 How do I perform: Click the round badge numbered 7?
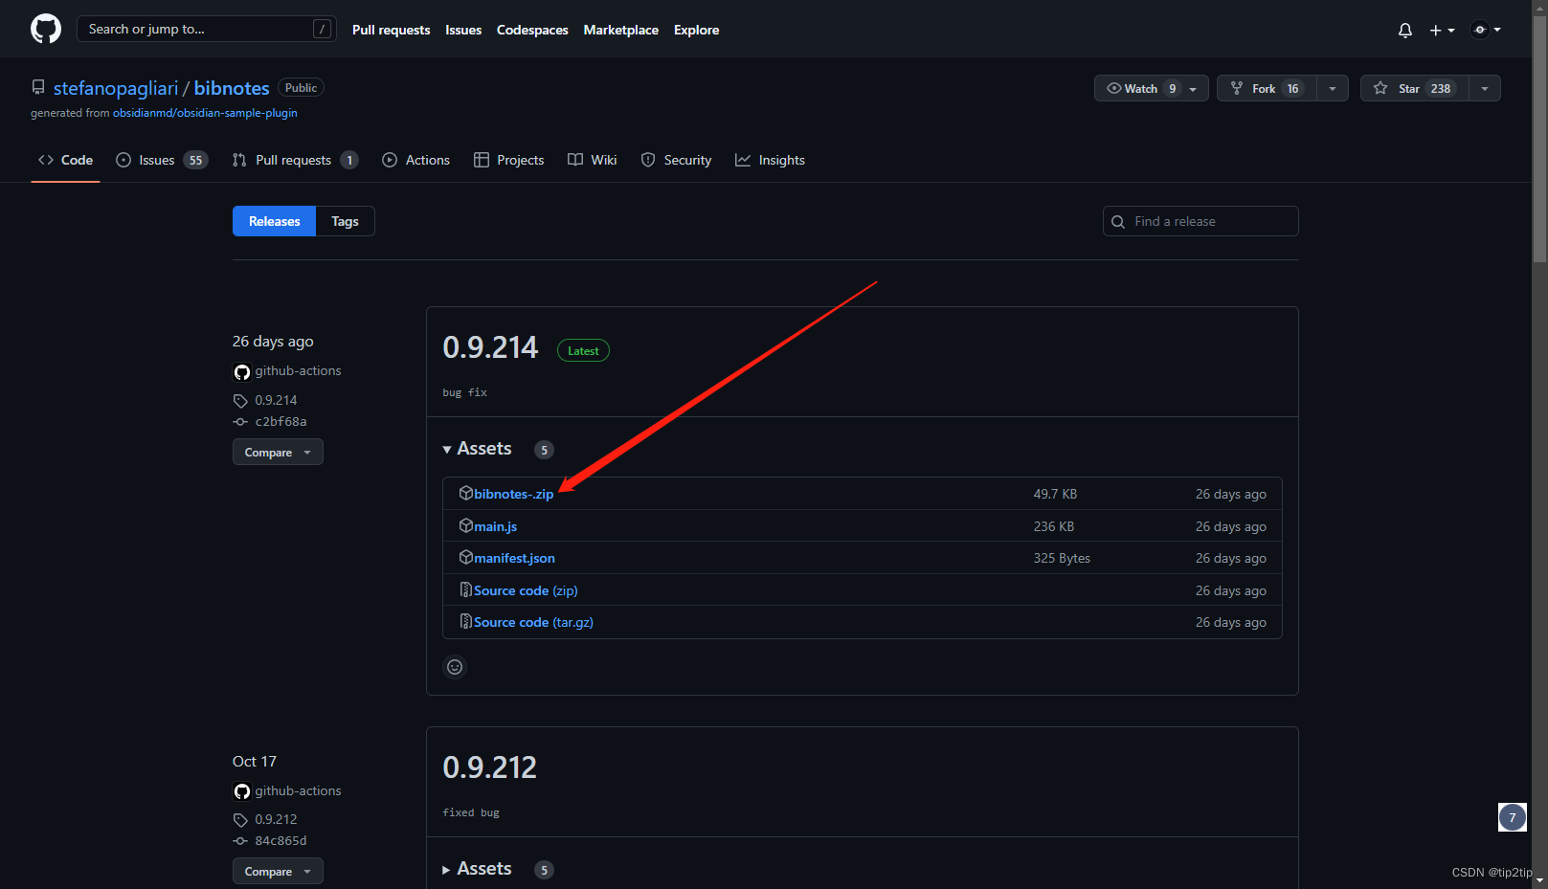click(x=1513, y=817)
